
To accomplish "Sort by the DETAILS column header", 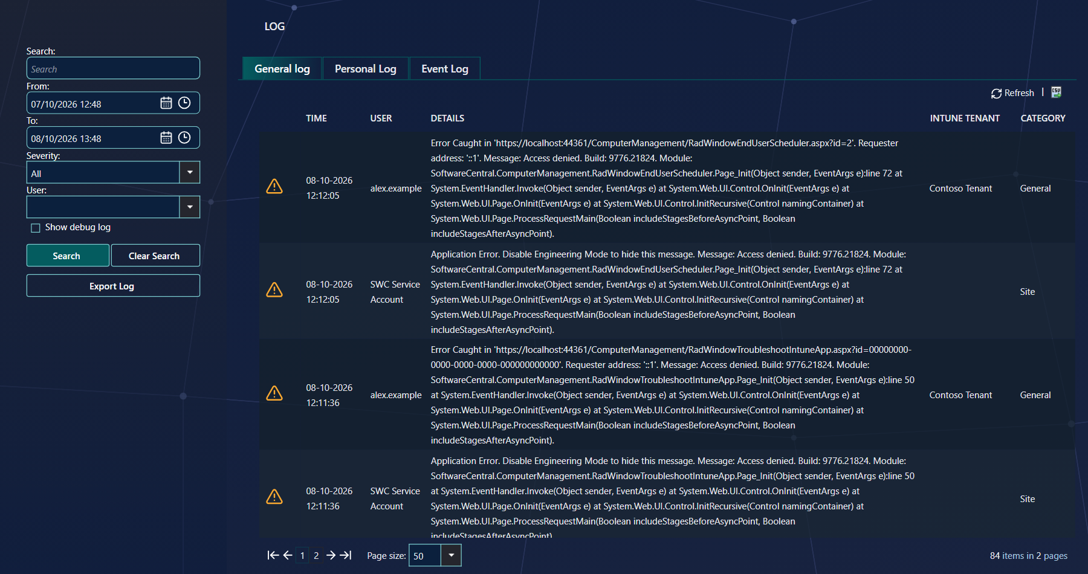I will coord(447,118).
